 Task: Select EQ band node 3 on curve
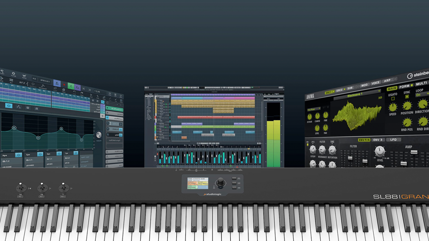pyautogui.click(x=38, y=138)
